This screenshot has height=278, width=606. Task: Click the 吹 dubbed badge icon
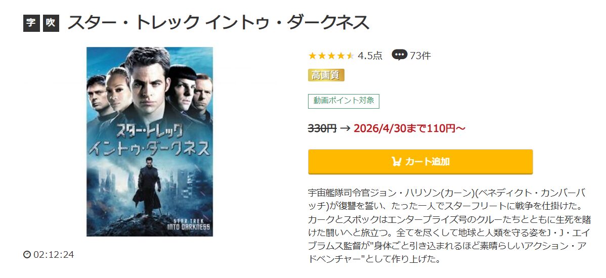51,23
